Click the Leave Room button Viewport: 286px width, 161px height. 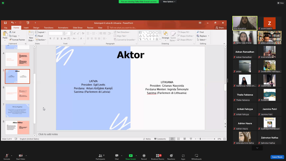point(277,157)
